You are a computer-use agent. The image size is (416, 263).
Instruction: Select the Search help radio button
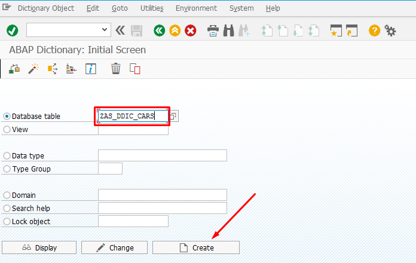pyautogui.click(x=7, y=209)
